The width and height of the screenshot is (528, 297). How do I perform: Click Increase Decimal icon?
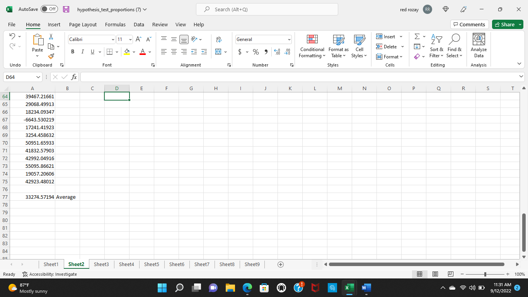(x=277, y=51)
